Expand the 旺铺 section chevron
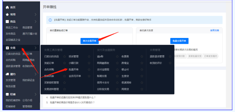235x112 pixels. click(36, 94)
